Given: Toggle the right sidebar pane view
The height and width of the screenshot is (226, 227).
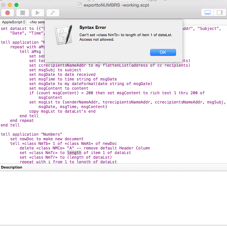Looking at the screenshot, I should (x=220, y=12).
